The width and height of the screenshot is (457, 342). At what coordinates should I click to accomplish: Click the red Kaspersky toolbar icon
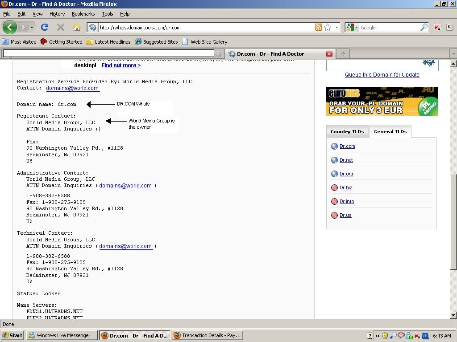point(437,27)
